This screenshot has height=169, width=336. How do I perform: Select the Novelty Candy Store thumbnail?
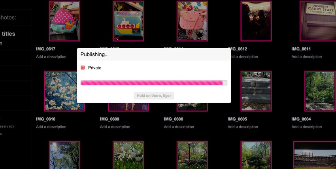click(318, 21)
